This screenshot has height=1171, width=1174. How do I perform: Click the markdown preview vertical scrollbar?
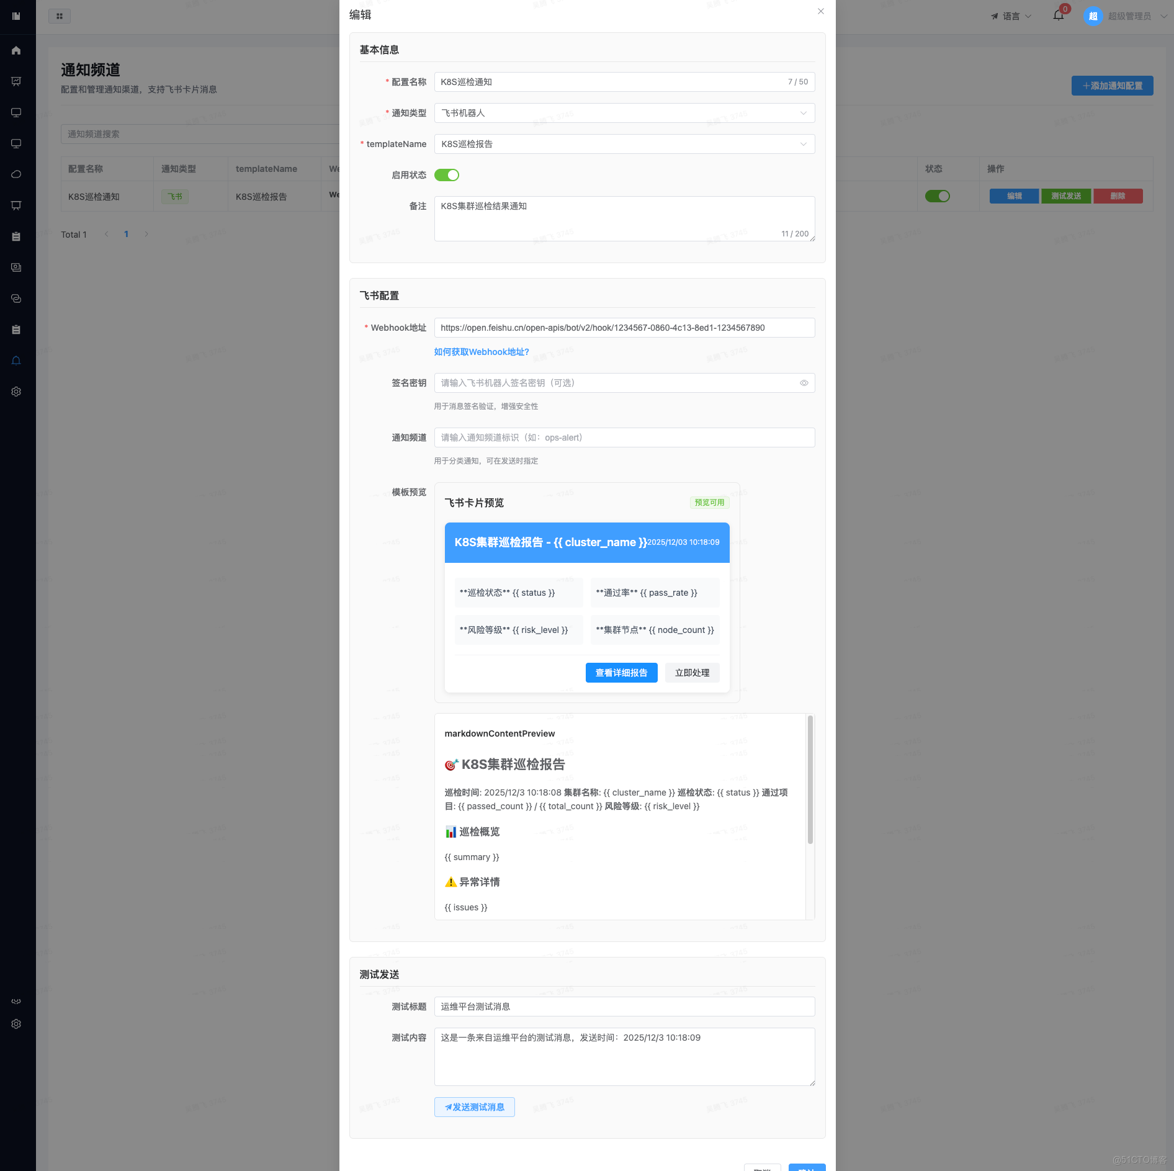(810, 779)
